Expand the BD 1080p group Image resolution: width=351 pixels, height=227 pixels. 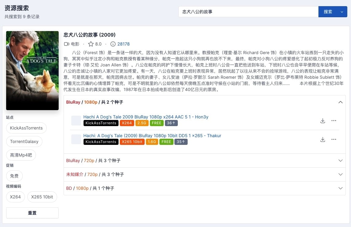205,188
